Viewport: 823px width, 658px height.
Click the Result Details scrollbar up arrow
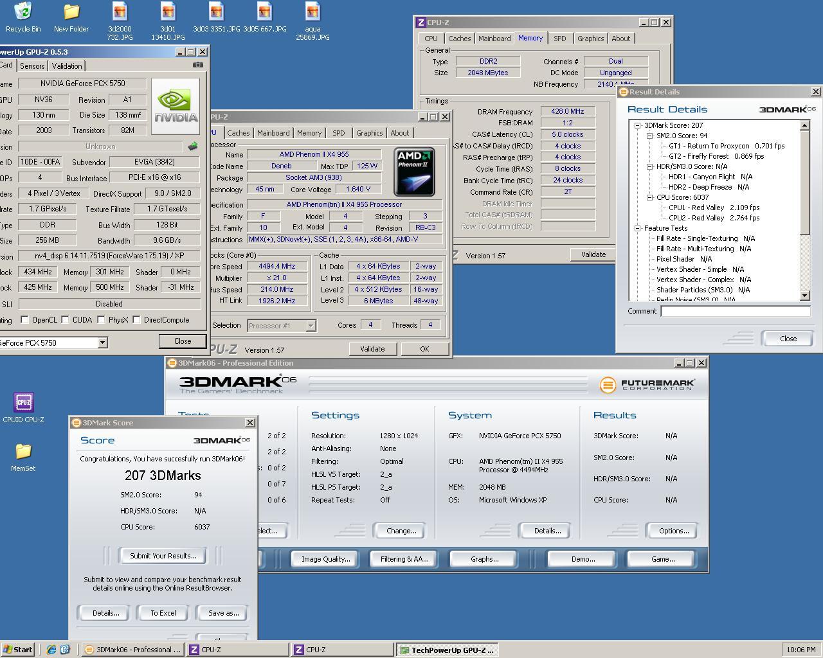pyautogui.click(x=805, y=125)
